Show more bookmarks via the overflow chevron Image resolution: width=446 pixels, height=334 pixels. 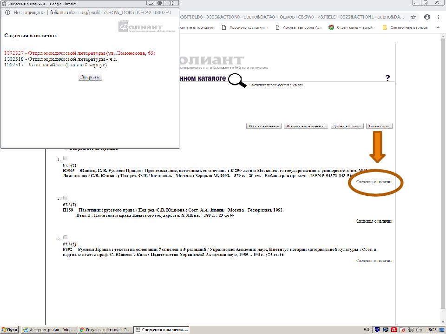pyautogui.click(x=439, y=27)
